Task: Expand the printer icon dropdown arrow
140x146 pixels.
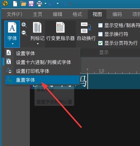Action: [x=46, y=4]
